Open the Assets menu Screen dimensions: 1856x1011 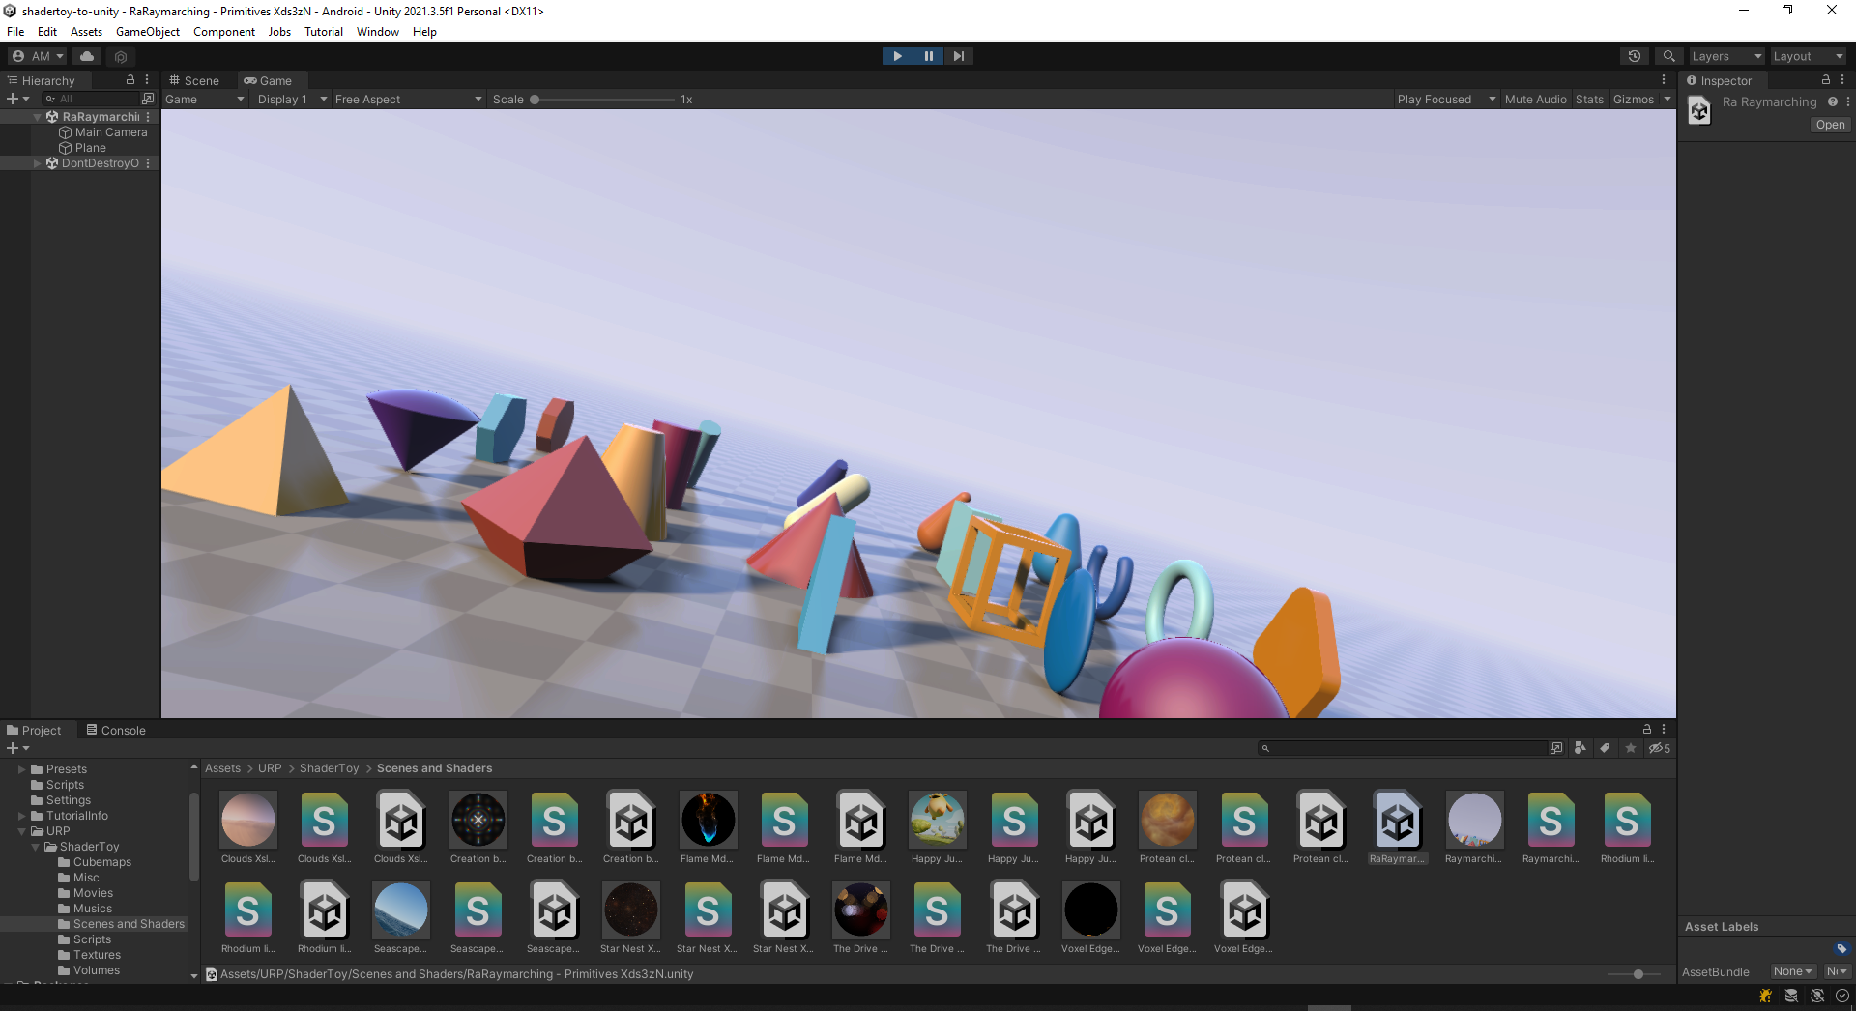[86, 32]
